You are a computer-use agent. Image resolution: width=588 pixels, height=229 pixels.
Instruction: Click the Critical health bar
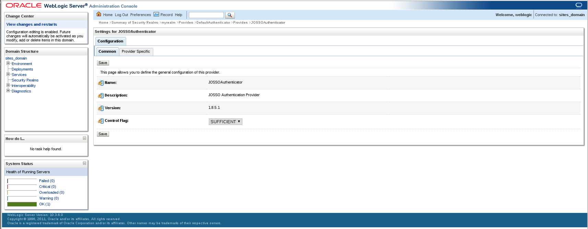click(x=22, y=187)
